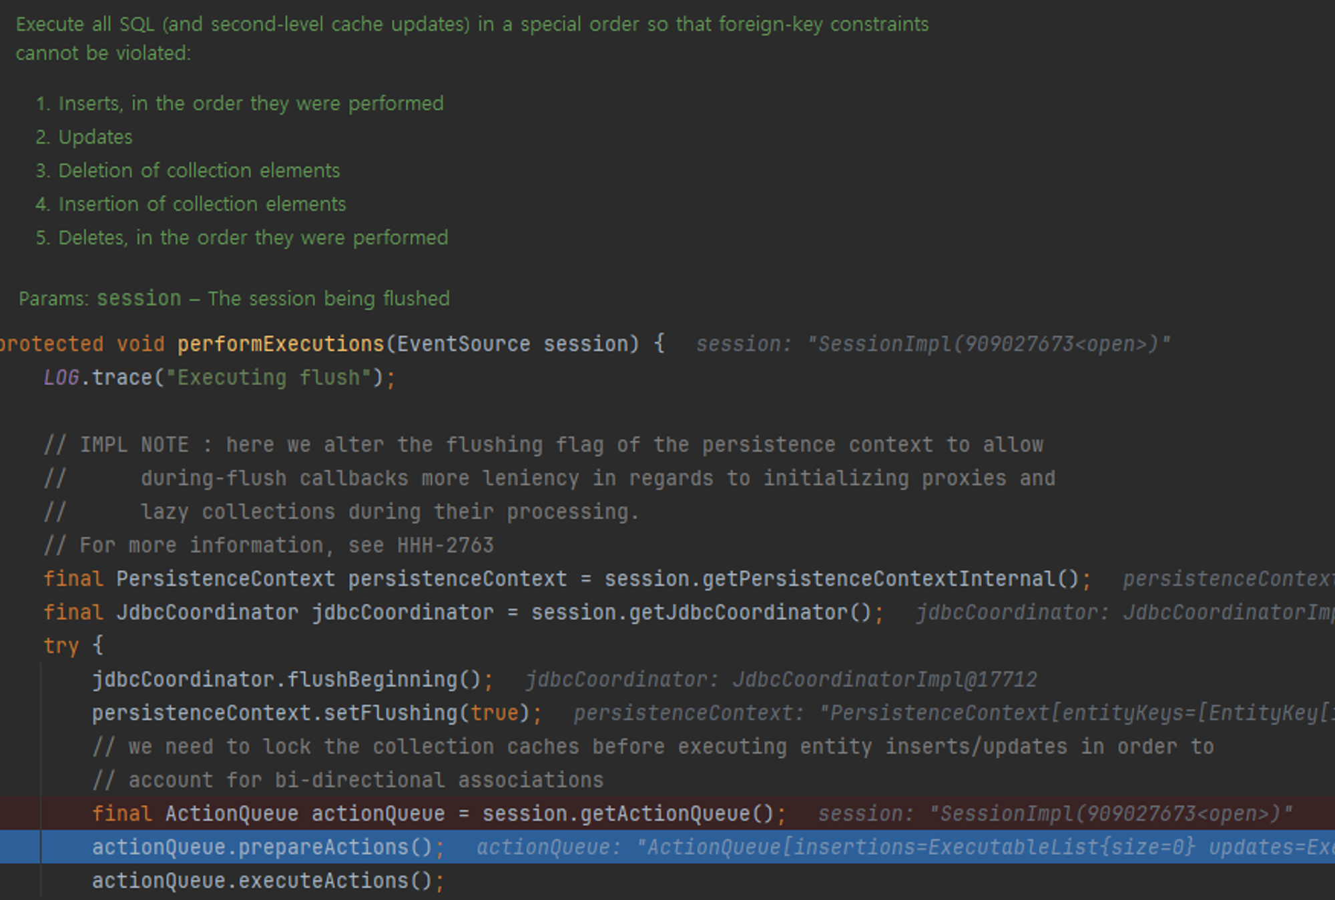
Task: Click the PersistenceContext type declaration
Action: pos(225,579)
